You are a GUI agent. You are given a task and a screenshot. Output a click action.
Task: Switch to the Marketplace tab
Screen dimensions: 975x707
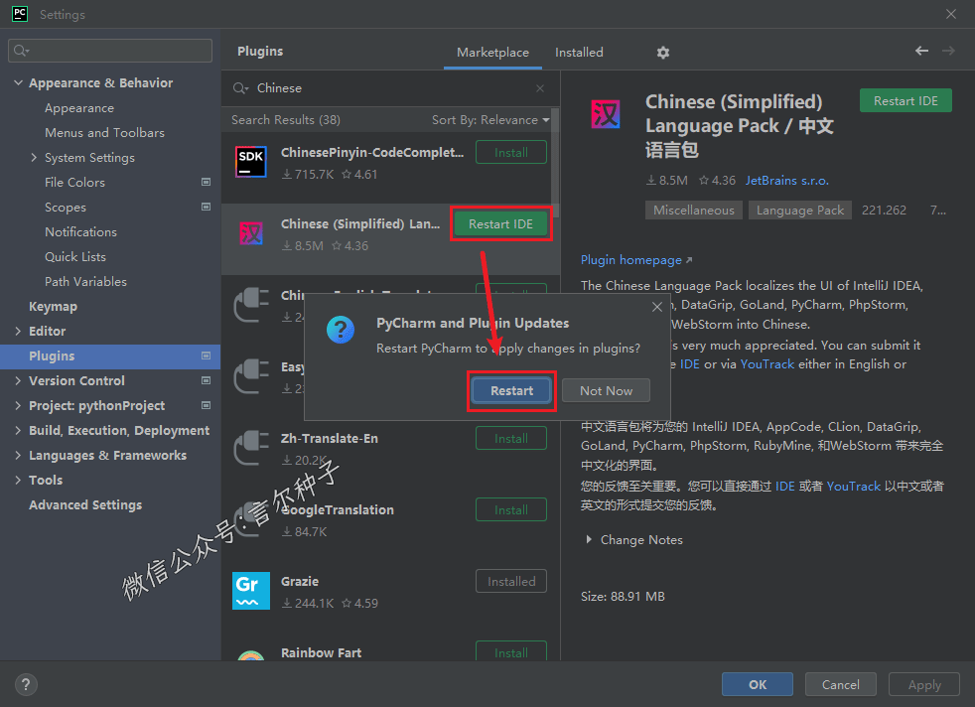492,53
